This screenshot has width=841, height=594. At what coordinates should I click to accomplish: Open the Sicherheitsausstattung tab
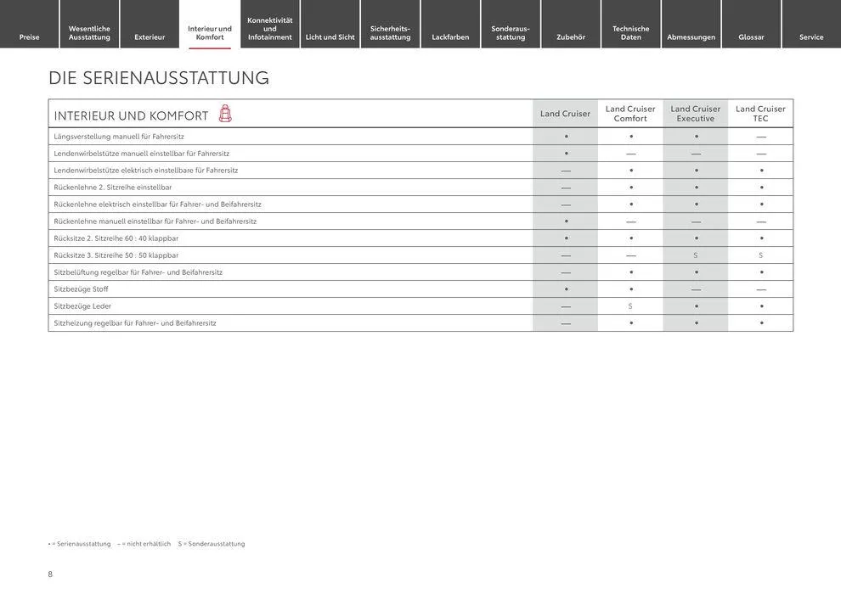tap(390, 32)
